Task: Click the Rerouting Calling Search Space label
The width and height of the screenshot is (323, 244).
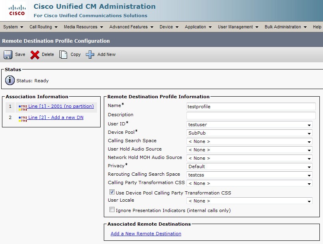Action: [144, 174]
